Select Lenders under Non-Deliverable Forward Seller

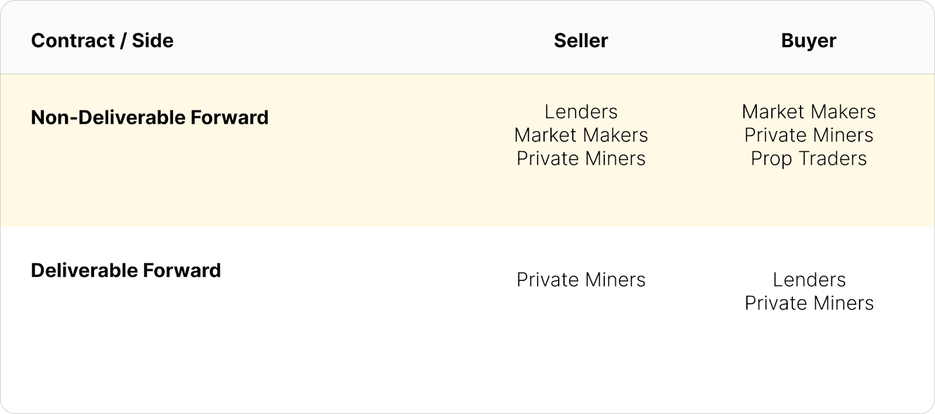click(581, 112)
